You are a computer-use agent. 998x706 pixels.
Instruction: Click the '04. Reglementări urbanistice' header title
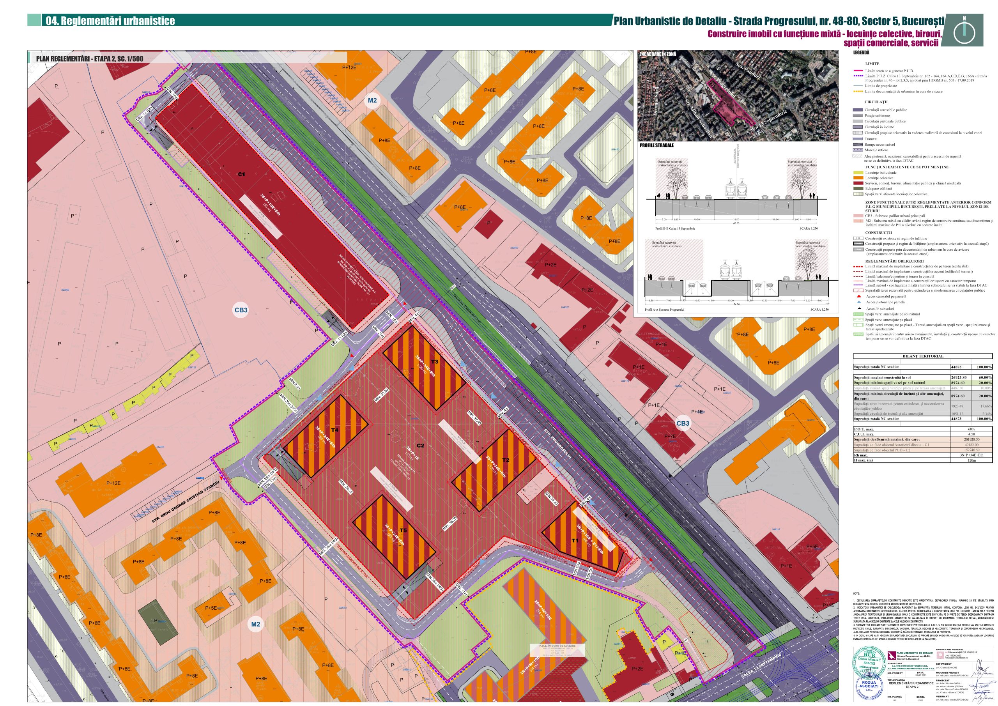pos(110,21)
